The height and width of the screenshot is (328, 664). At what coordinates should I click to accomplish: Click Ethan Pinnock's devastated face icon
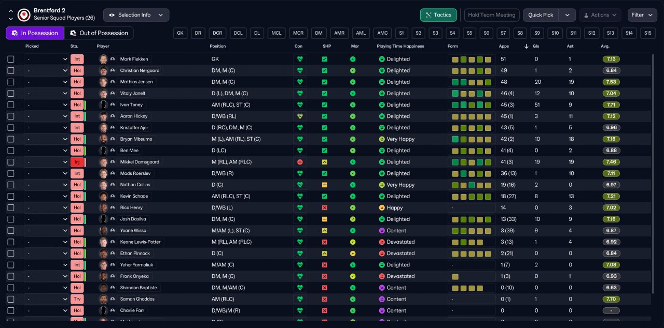(382, 254)
